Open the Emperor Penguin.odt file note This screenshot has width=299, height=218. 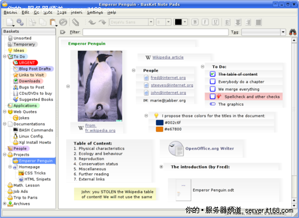[x=213, y=190]
